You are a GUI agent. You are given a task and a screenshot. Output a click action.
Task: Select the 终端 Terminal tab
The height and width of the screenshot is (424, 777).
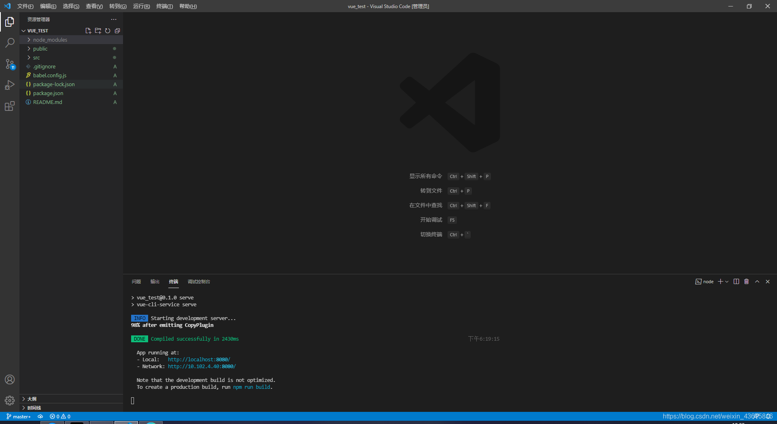pos(174,282)
